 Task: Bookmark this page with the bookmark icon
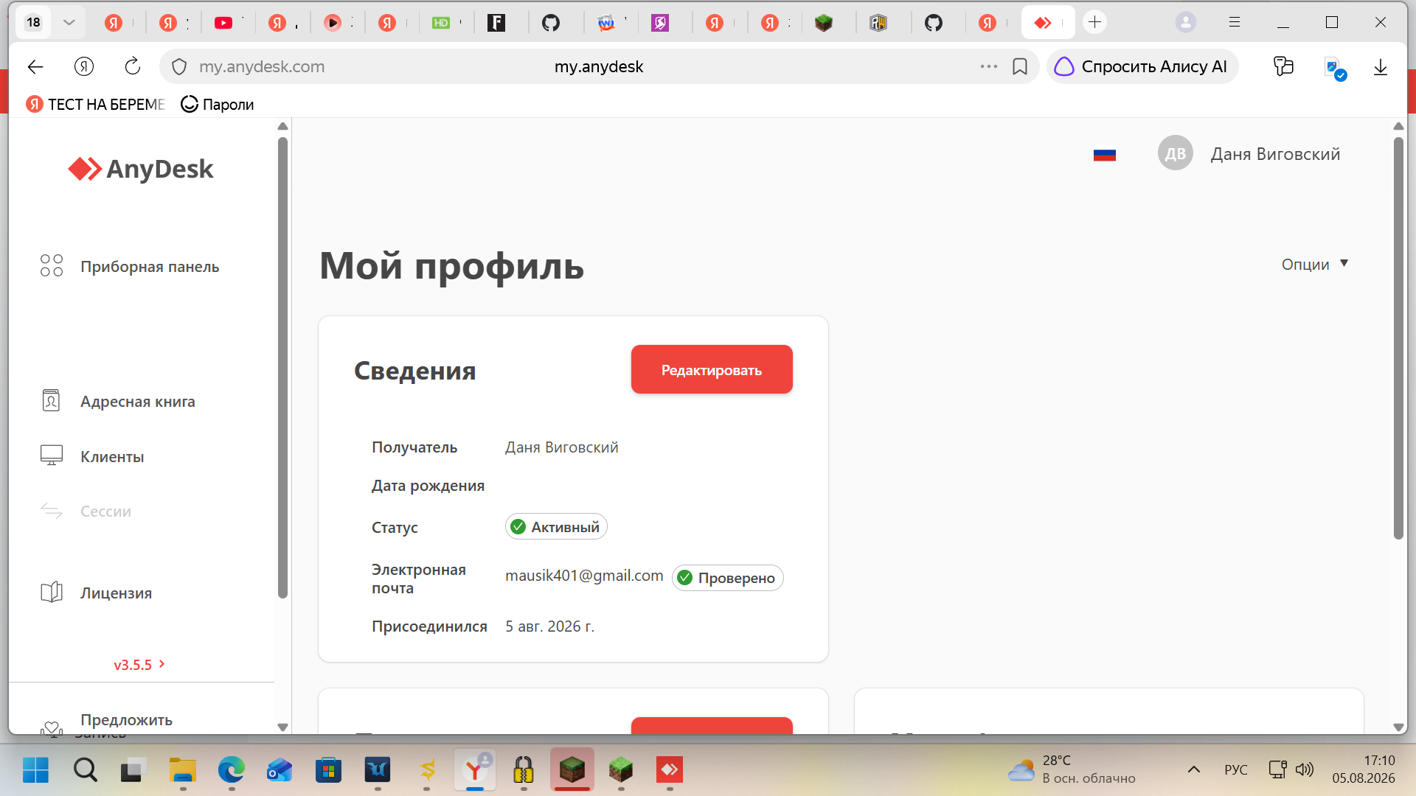[1020, 67]
